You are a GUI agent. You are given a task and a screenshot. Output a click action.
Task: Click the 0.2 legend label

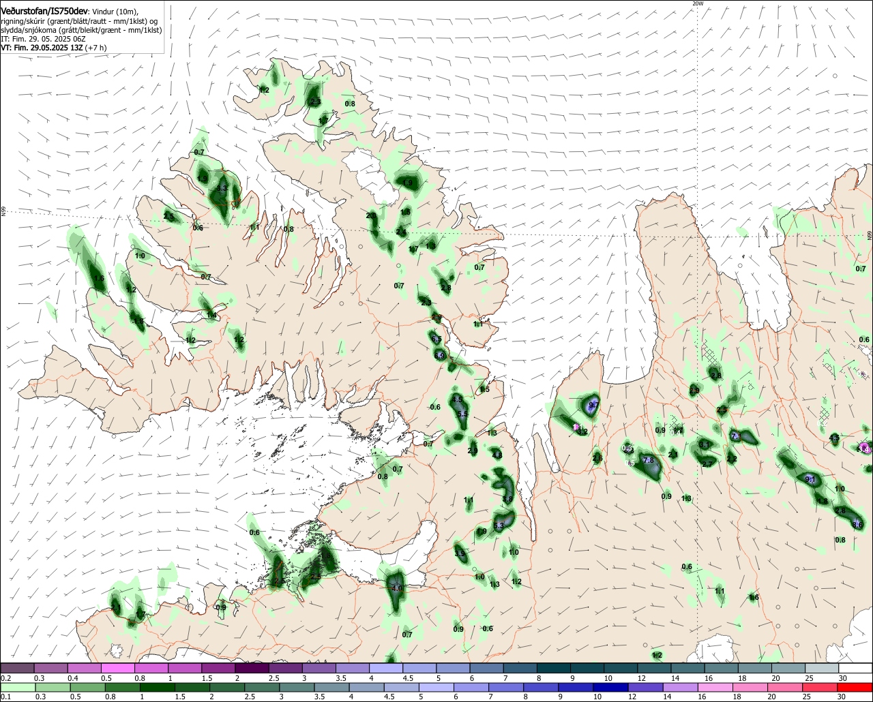pyautogui.click(x=5, y=678)
